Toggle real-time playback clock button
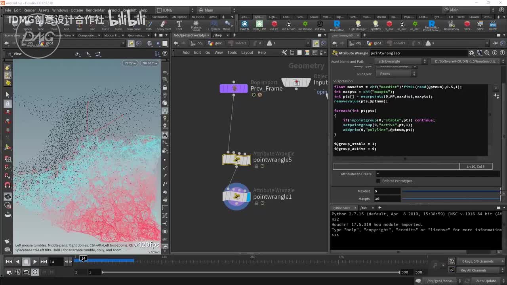Image resolution: width=507 pixels, height=285 pixels. click(x=35, y=272)
